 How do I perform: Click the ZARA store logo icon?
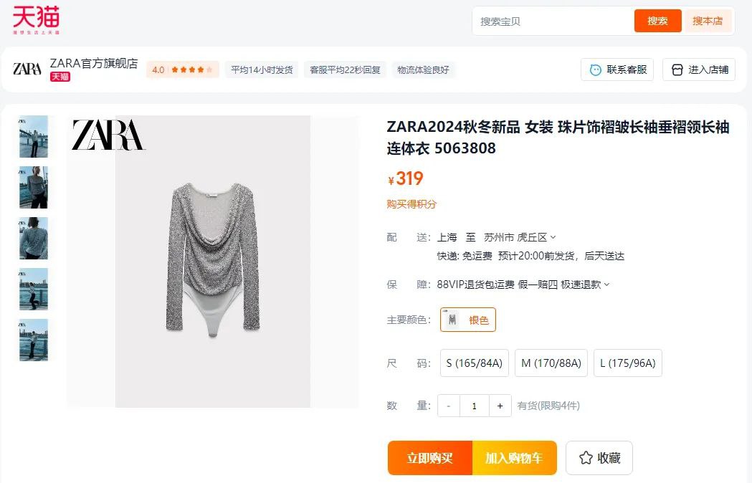coord(27,69)
